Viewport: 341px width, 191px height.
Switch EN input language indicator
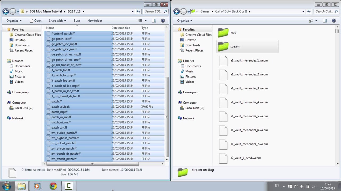[x=277, y=186]
